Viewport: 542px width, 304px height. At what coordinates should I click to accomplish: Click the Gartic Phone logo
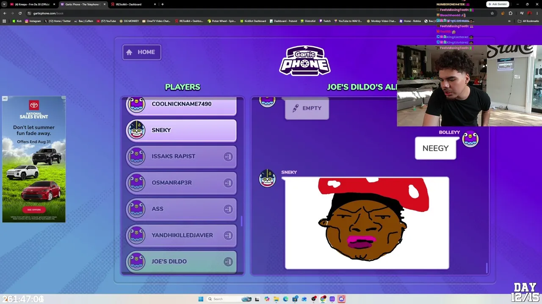coord(305,60)
